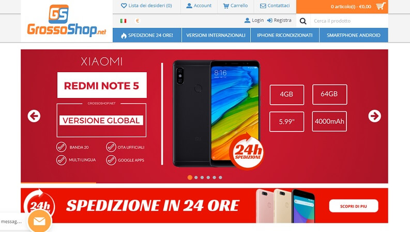Select the last carousel dot
The height and width of the screenshot is (232, 410).
click(x=220, y=177)
